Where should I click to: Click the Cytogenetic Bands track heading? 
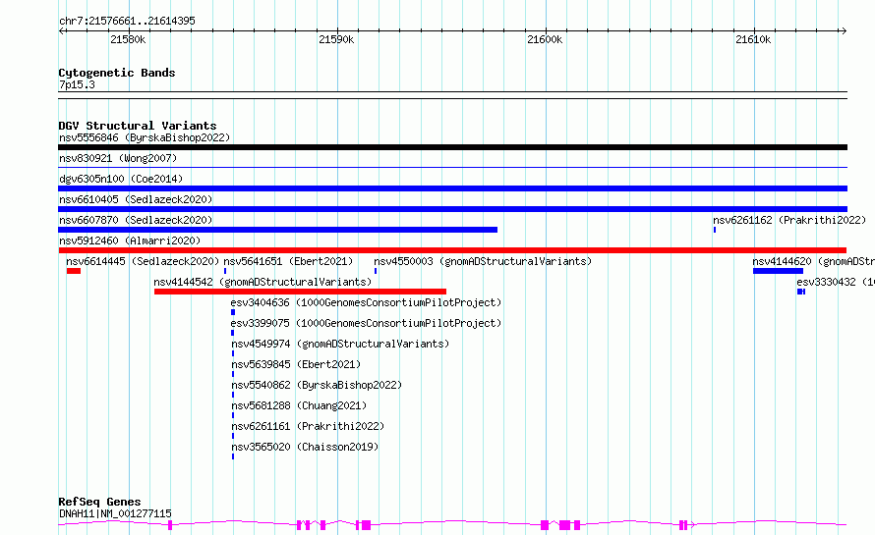[x=117, y=73]
